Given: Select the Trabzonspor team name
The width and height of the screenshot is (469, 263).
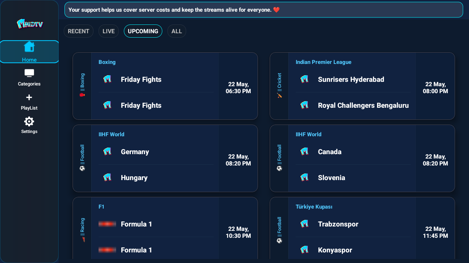Looking at the screenshot, I should click(x=338, y=224).
